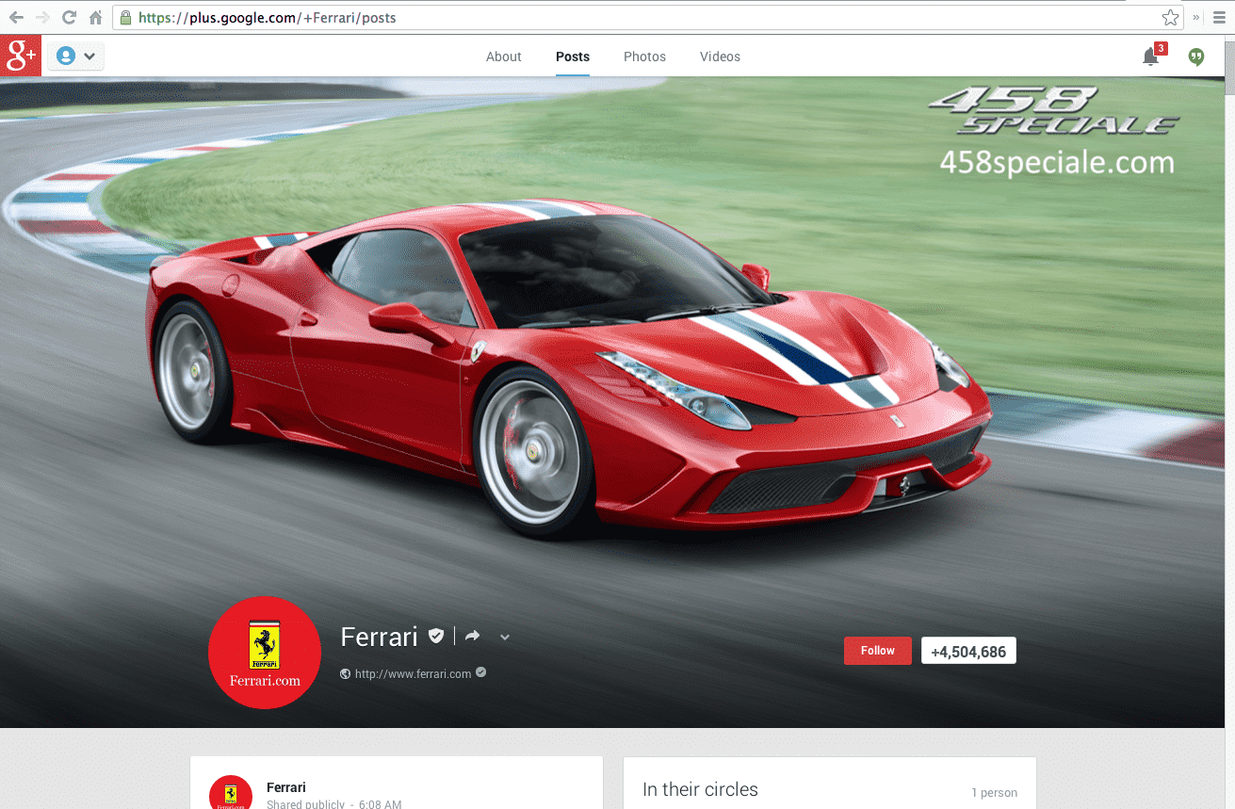This screenshot has height=809, width=1235.
Task: Click the 'Shared publicly' post text
Action: pyautogui.click(x=307, y=805)
